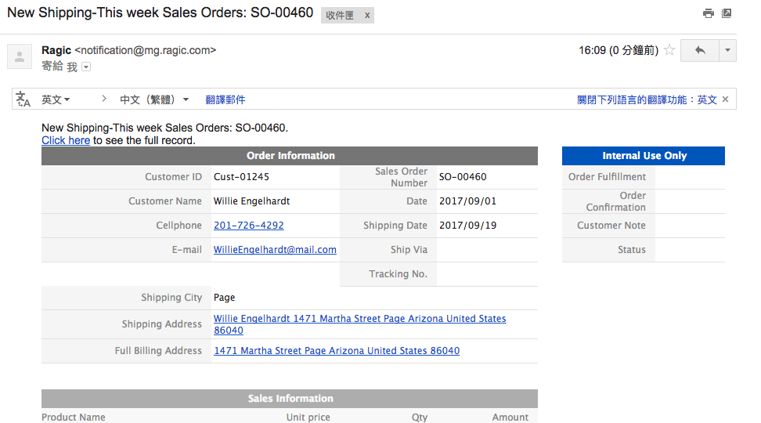Click the print email icon
This screenshot has height=423, width=761.
point(708,13)
